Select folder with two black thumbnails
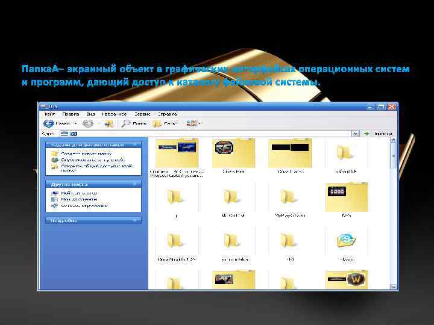This screenshot has height=325, width=434. 290,153
